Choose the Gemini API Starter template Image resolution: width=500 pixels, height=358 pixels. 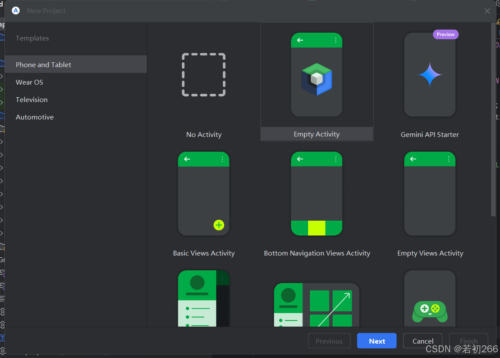[430, 82]
